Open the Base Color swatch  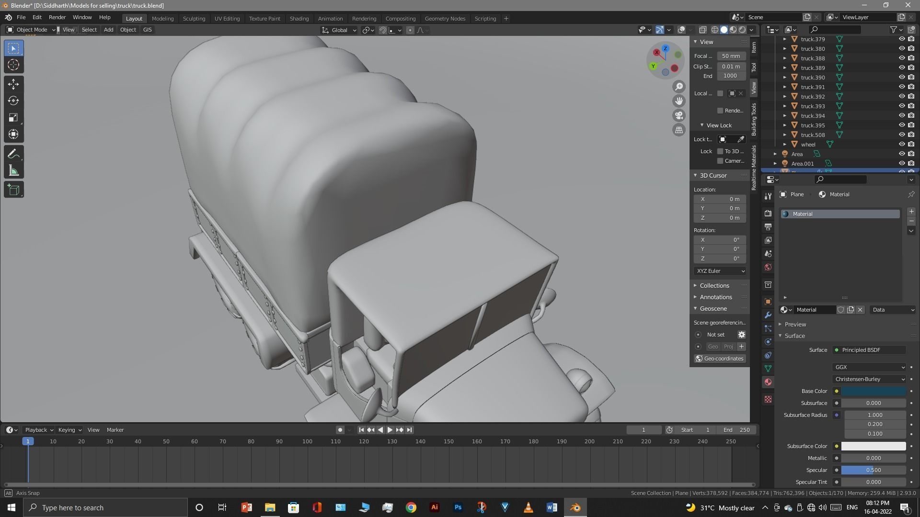coord(874,391)
